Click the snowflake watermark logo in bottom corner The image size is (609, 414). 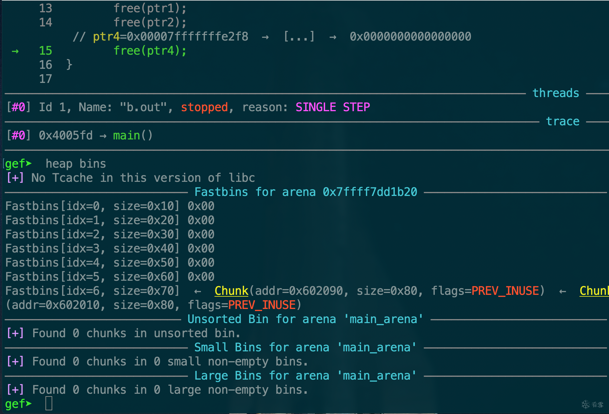(x=586, y=404)
